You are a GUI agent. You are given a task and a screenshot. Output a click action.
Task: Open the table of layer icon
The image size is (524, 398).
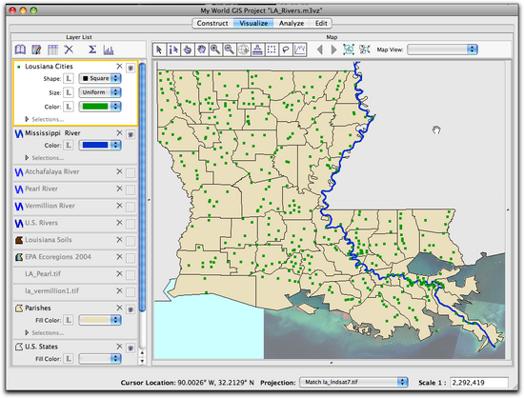(52, 50)
